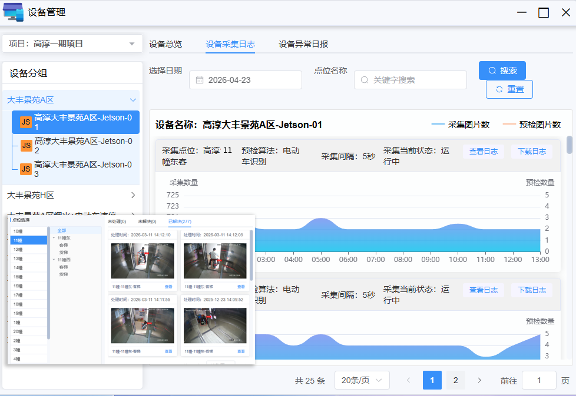This screenshot has width=576, height=396.
Task: Focus the 前往 page number input
Action: [x=539, y=380]
